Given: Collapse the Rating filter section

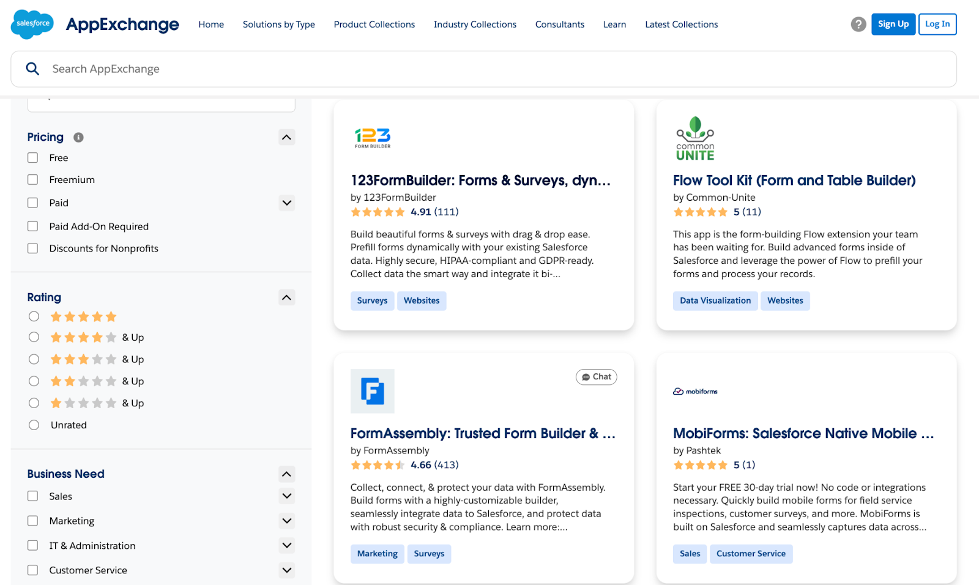Looking at the screenshot, I should (286, 297).
